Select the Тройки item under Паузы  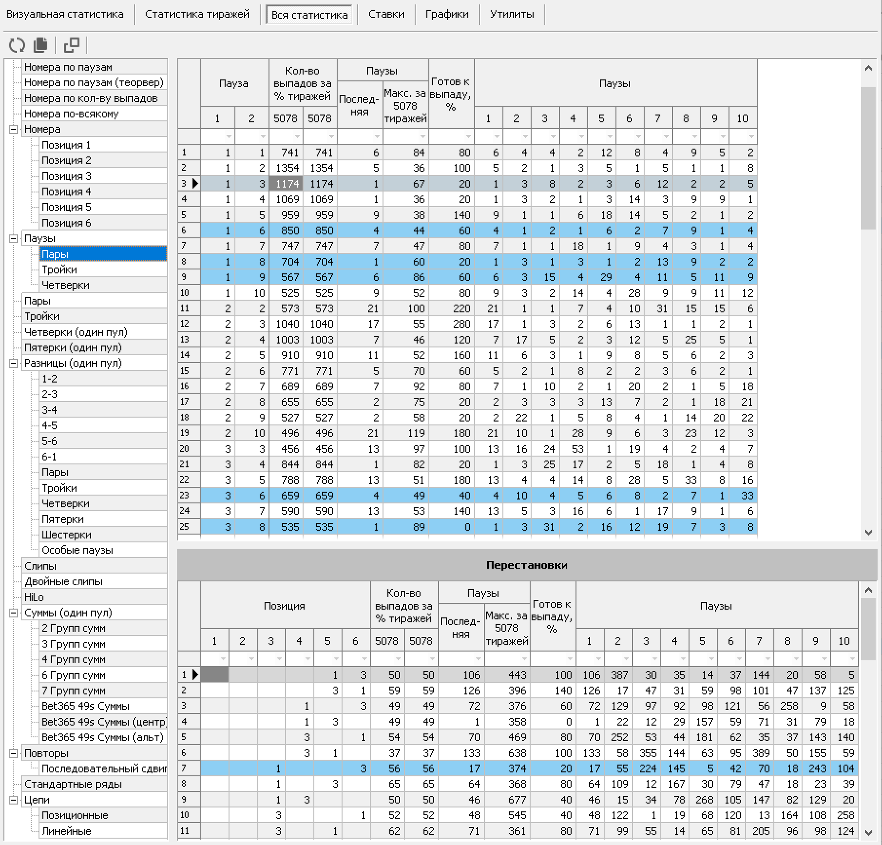click(x=59, y=270)
